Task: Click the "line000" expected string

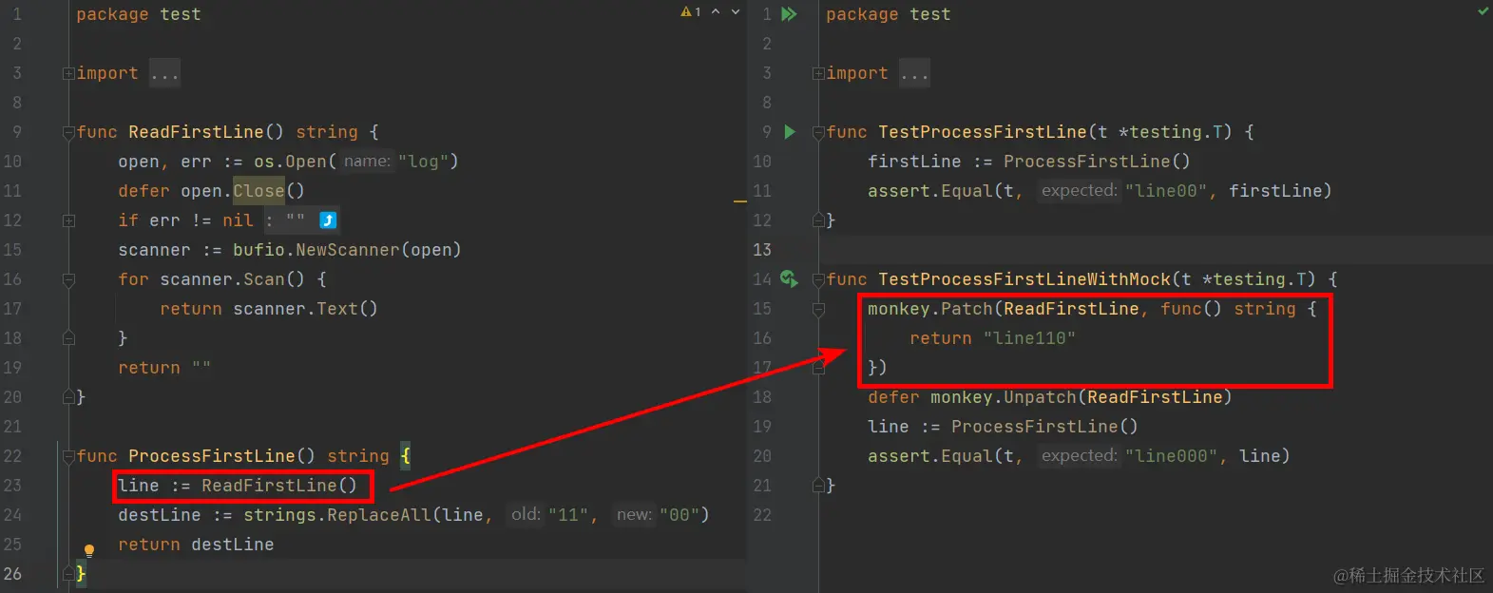Action: pos(1171,456)
